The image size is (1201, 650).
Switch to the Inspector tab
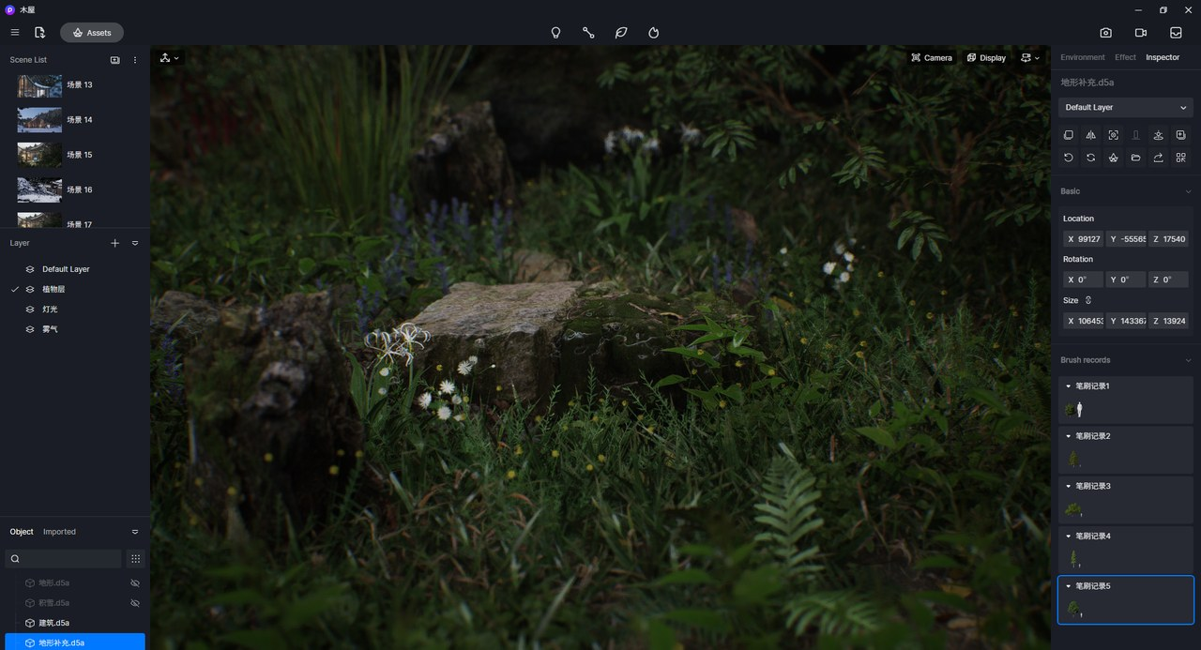(x=1163, y=57)
